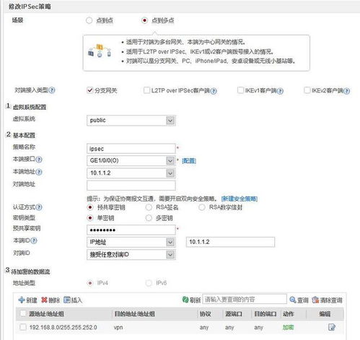360x340 pixels.
Task: Open help icon beside 本端接口
Action: click(39, 160)
